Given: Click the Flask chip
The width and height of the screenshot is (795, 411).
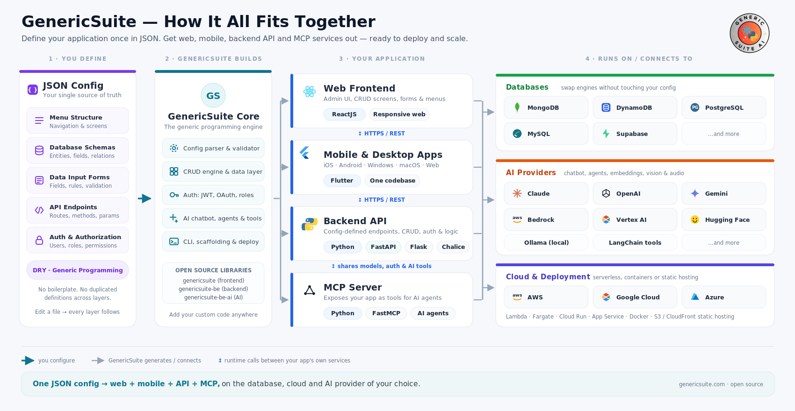Looking at the screenshot, I should [x=419, y=247].
